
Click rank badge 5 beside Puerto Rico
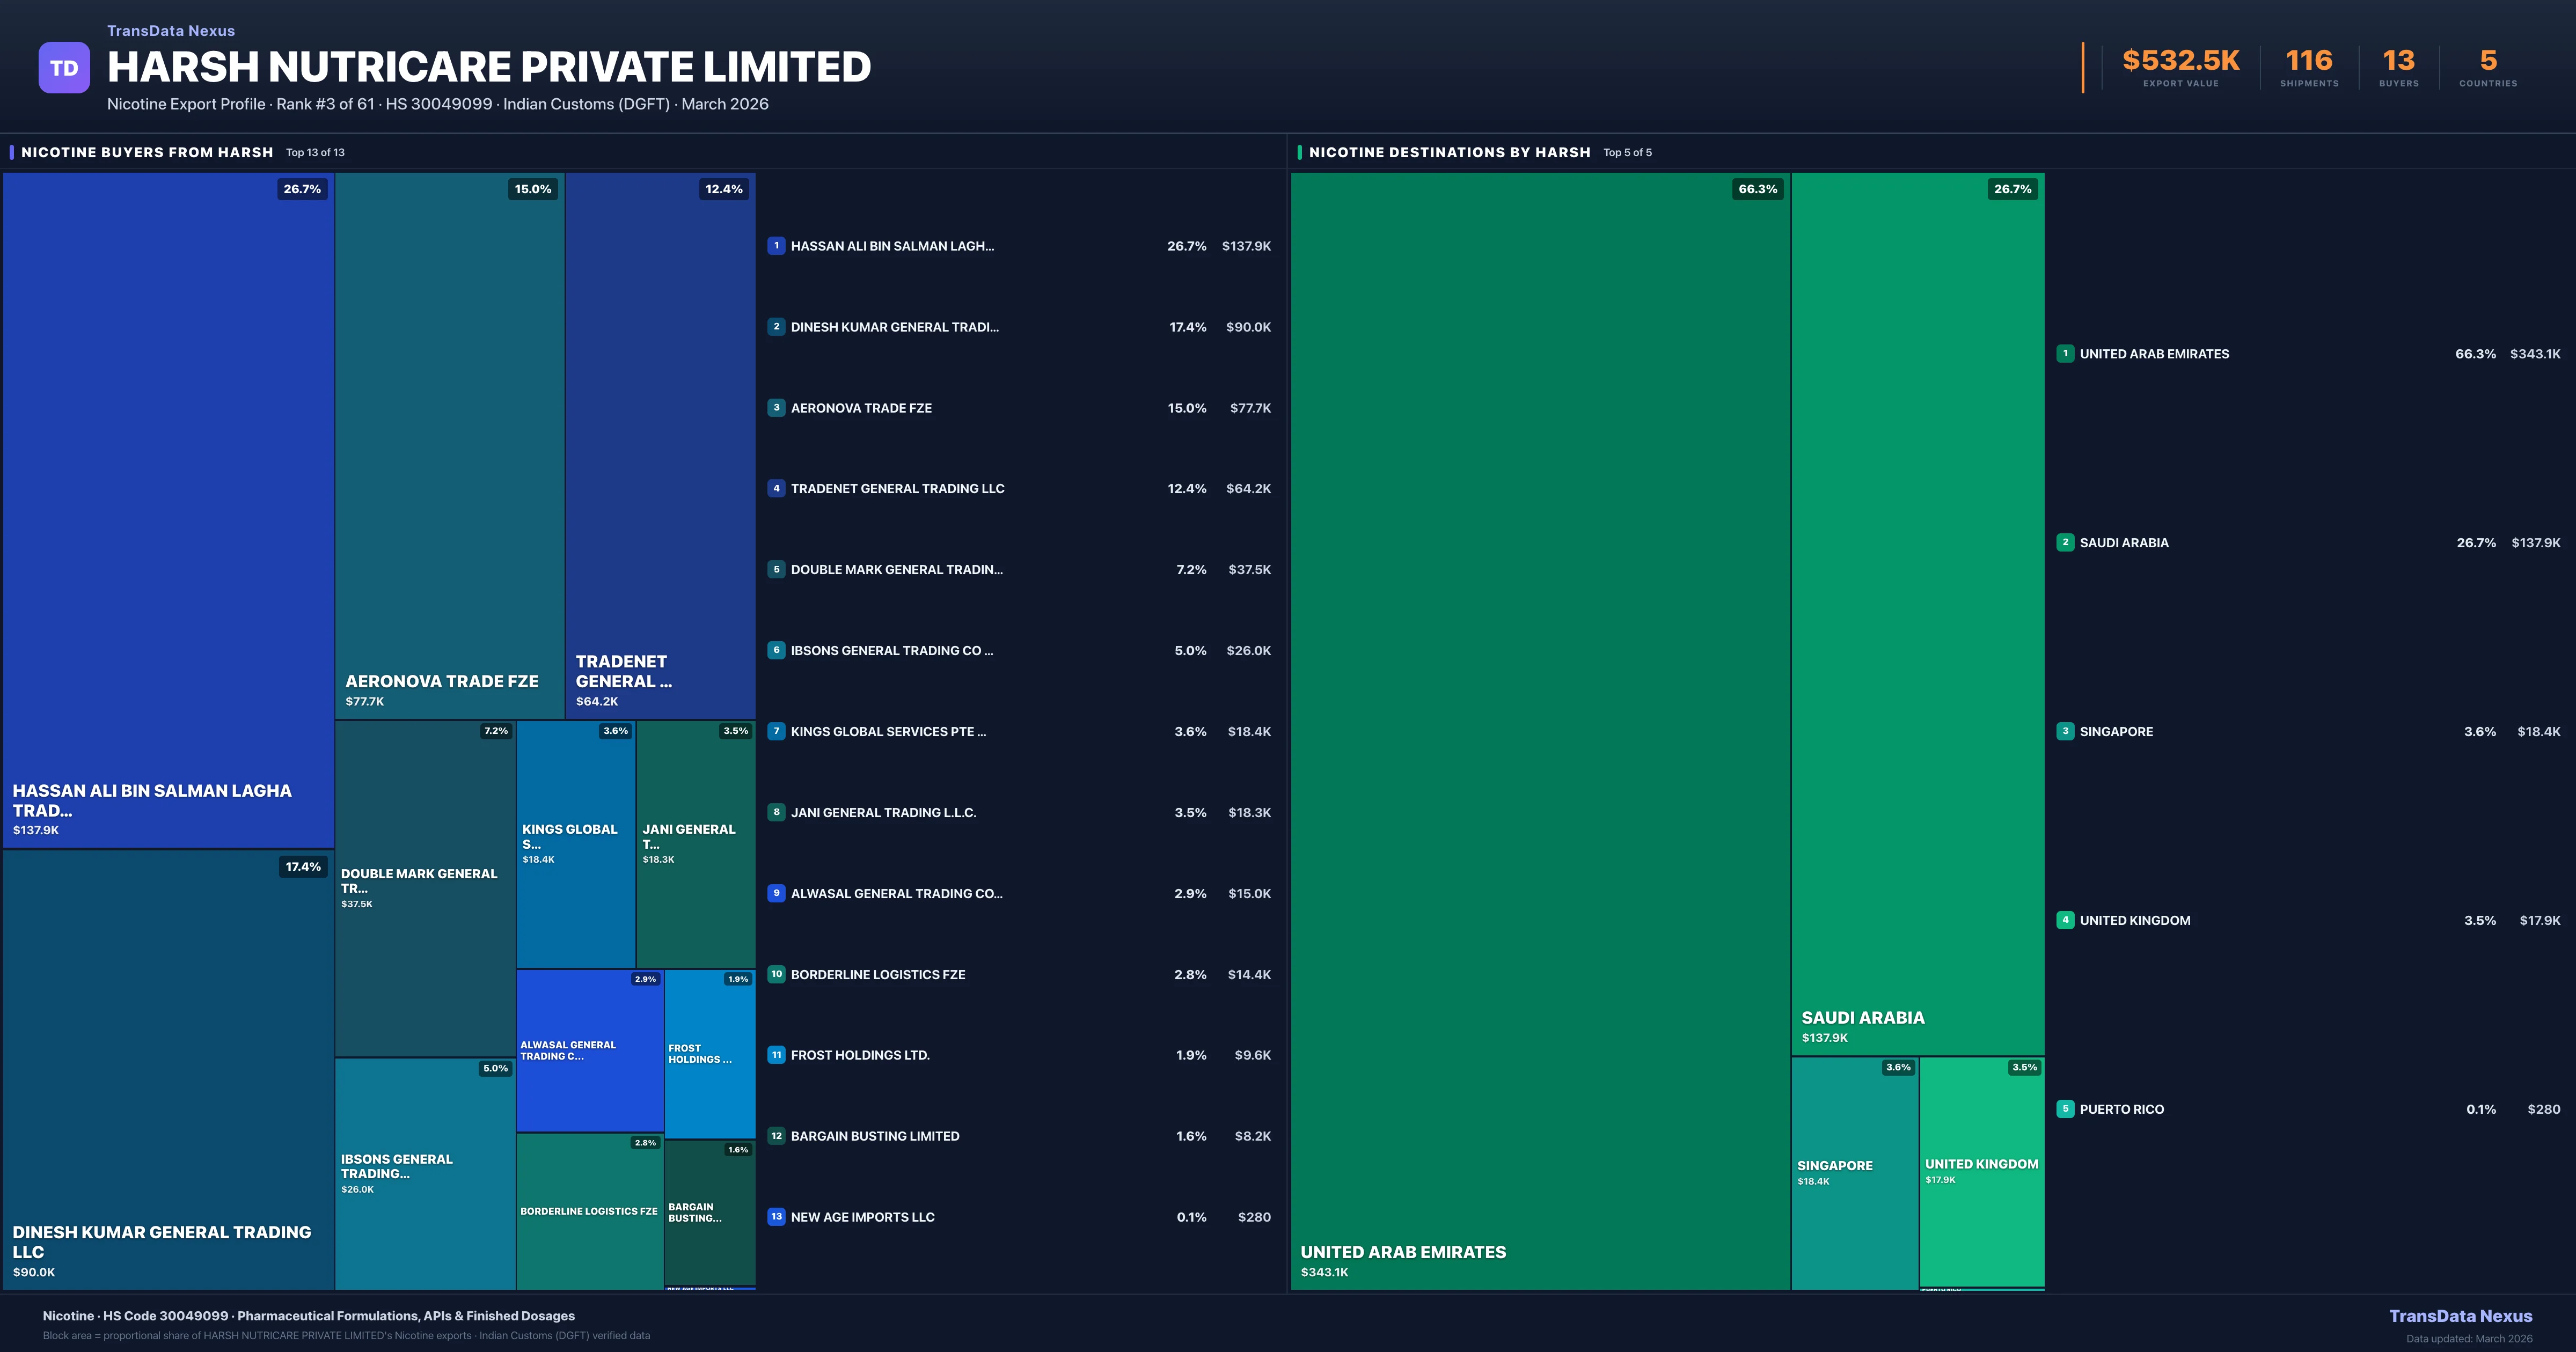[2065, 1109]
